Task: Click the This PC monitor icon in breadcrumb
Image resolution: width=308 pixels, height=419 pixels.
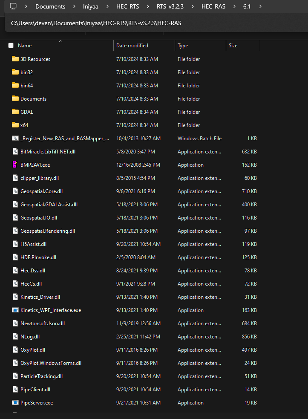Action: pyautogui.click(x=13, y=6)
